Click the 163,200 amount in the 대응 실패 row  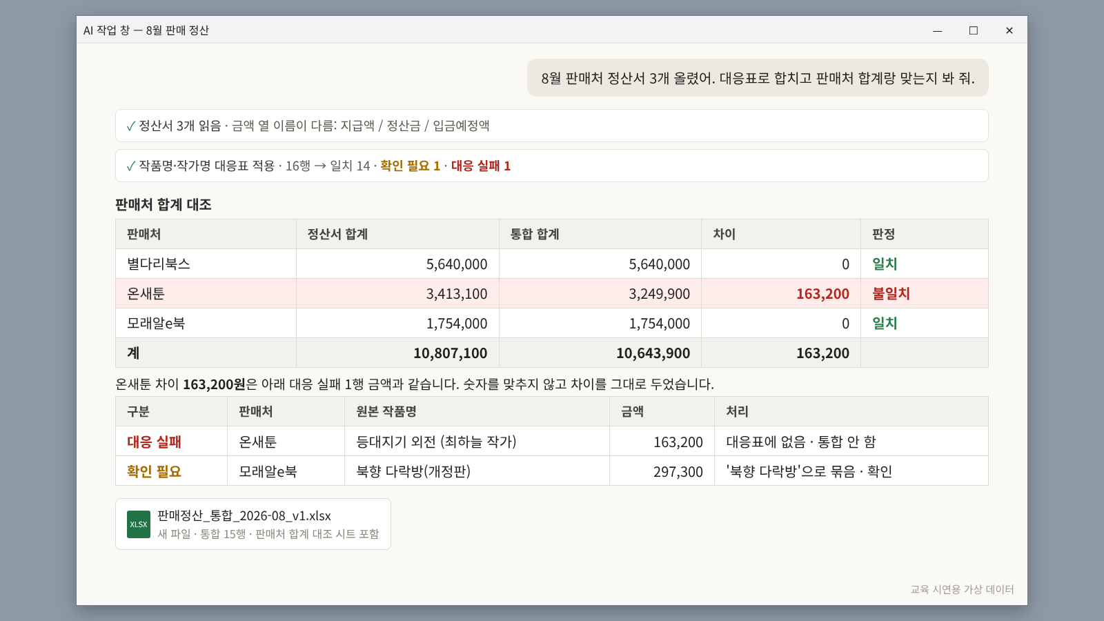(678, 442)
